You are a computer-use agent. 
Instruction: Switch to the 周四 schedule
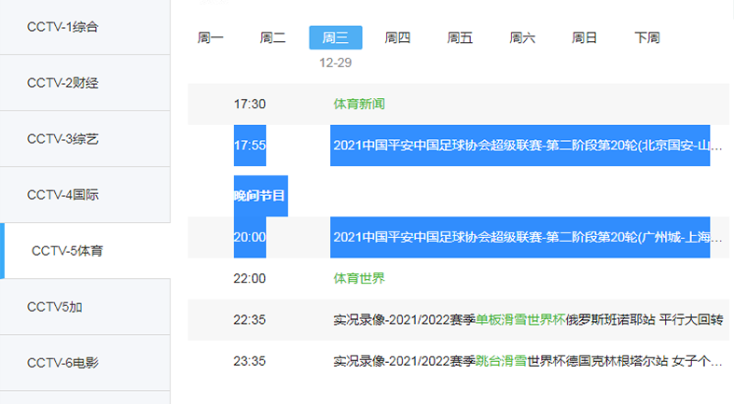pyautogui.click(x=398, y=37)
